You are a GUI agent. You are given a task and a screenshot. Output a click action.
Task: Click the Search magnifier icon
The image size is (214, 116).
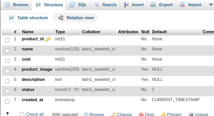pos(96,5)
